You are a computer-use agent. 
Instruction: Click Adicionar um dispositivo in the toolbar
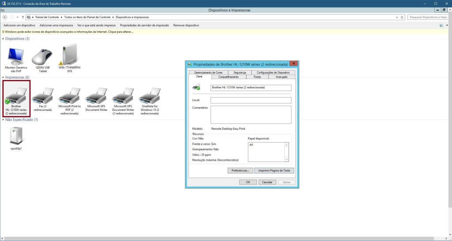(x=19, y=25)
